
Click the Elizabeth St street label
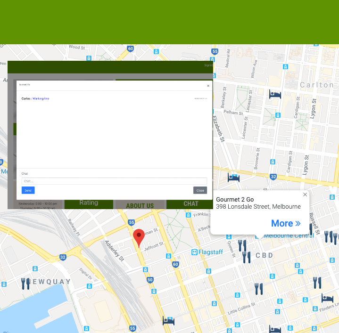pyautogui.click(x=218, y=129)
